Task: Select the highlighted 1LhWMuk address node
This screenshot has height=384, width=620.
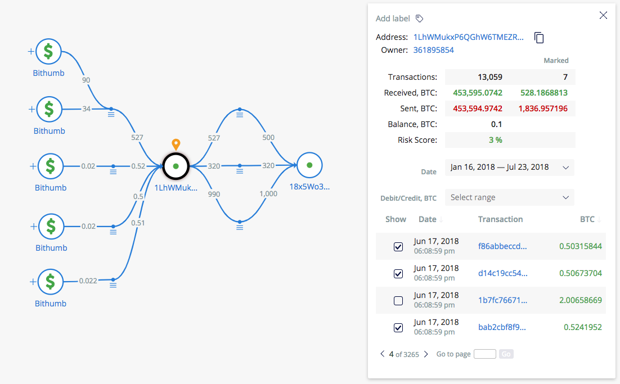Action: coord(176,166)
